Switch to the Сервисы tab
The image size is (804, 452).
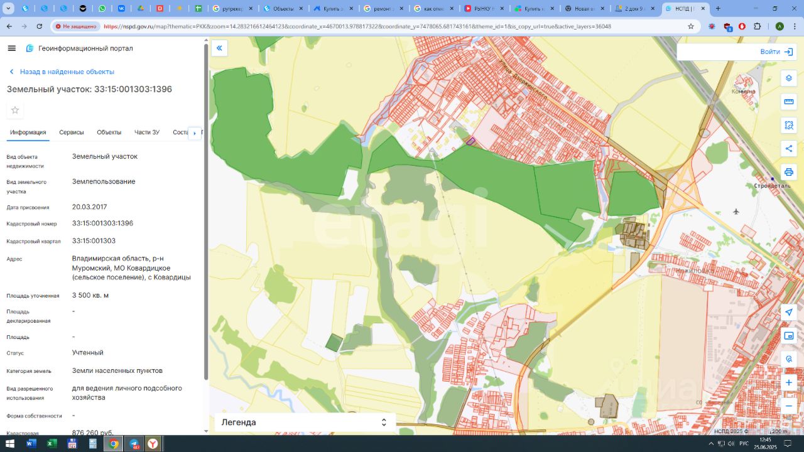click(x=72, y=132)
